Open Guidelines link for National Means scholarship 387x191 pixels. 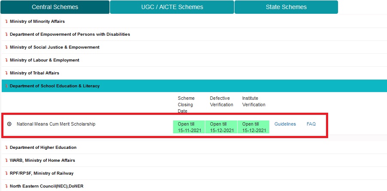(x=285, y=124)
